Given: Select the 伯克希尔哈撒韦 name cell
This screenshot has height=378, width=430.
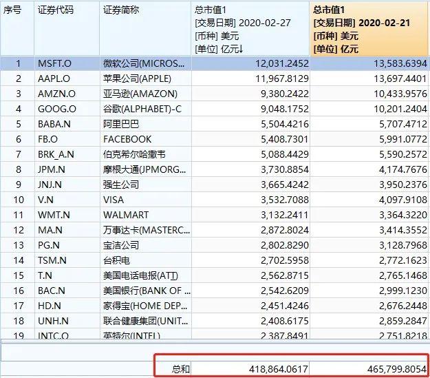Looking at the screenshot, I should click(x=135, y=154).
